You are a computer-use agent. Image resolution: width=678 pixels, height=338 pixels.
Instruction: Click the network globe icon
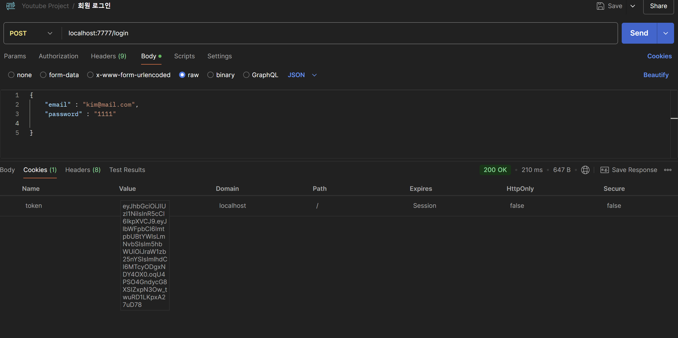(x=585, y=170)
